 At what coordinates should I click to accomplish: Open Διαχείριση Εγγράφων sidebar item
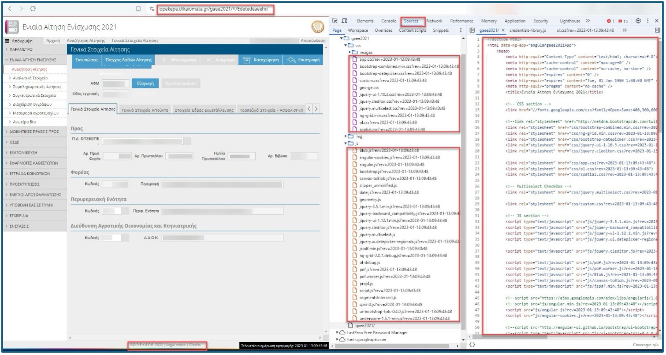pyautogui.click(x=35, y=104)
